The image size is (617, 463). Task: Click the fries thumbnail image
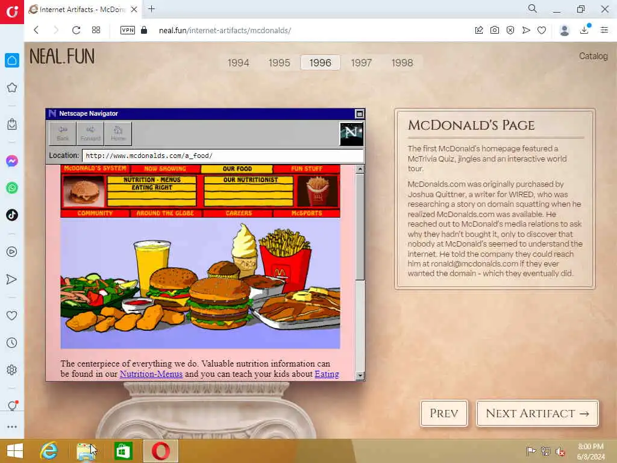318,191
